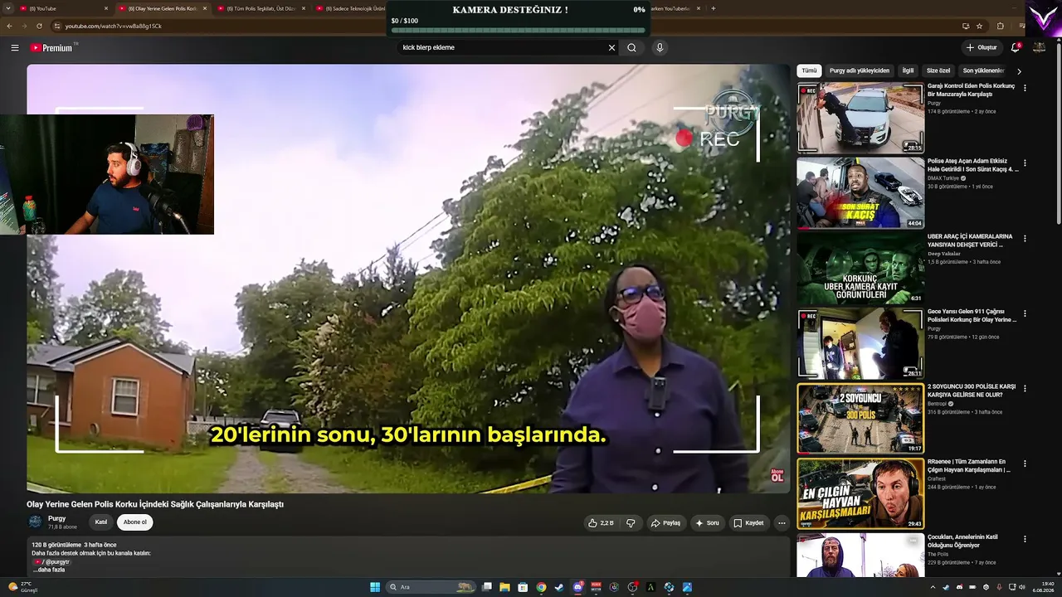
Task: Click the 'Oluştur' create button
Action: tap(982, 47)
